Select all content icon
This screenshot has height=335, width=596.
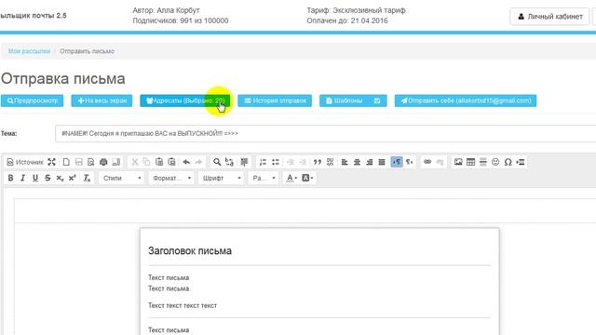244,162
